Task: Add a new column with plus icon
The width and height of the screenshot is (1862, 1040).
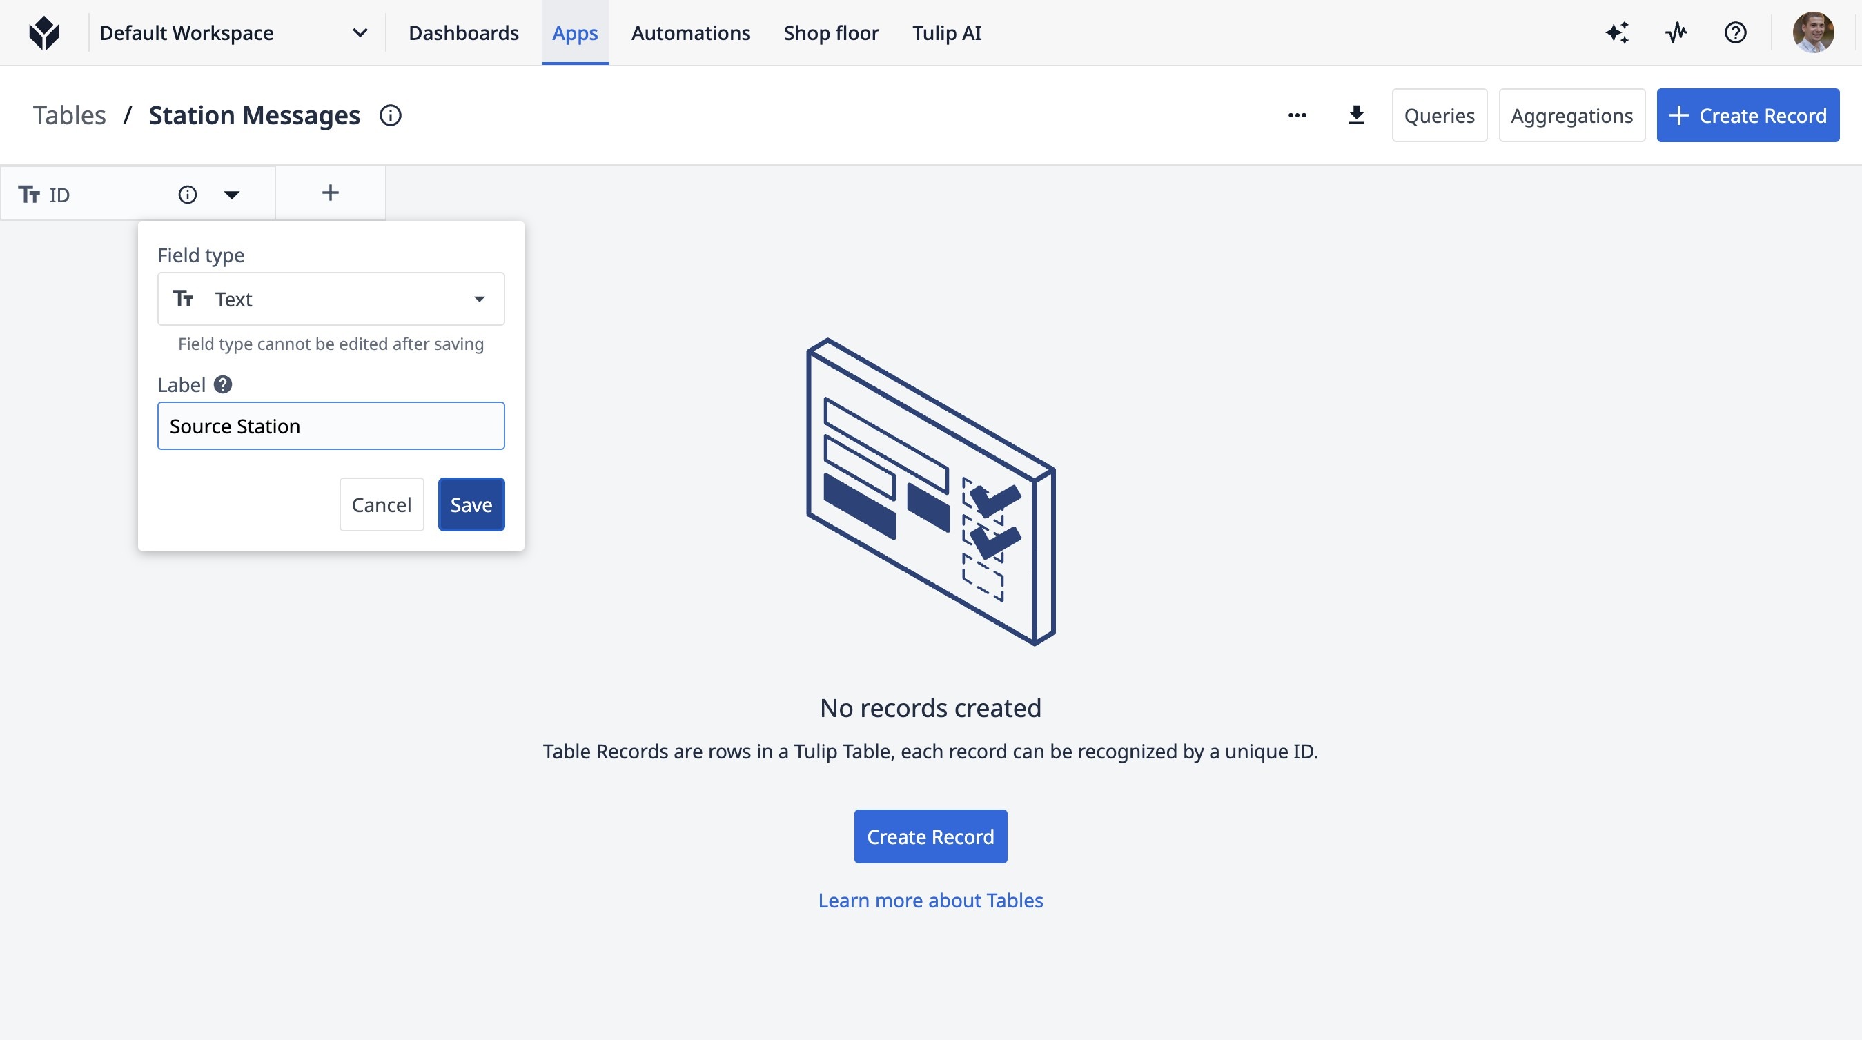Action: pyautogui.click(x=331, y=193)
